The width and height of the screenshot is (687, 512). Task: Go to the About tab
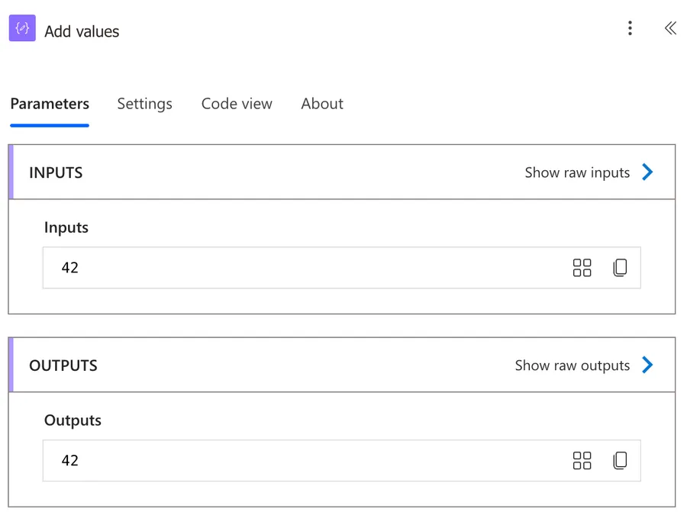tap(322, 104)
